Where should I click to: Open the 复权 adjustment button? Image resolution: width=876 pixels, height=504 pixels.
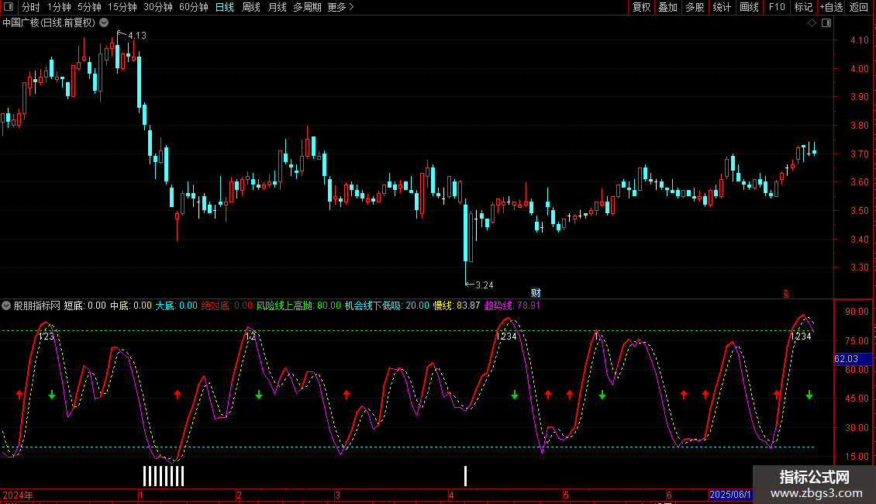(641, 7)
